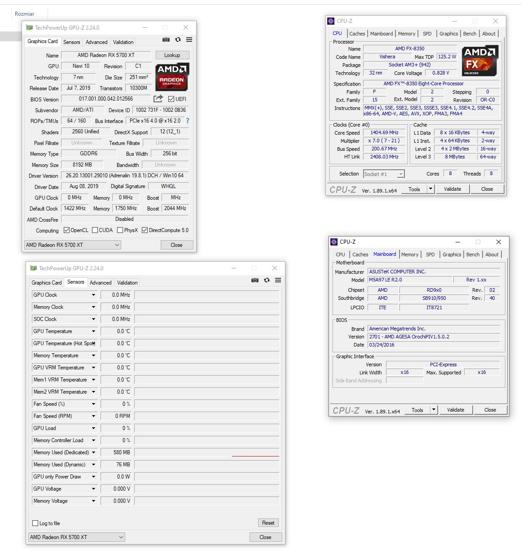522x553 pixels.
Task: Toggle the CUDA checkbox
Action: coord(95,230)
